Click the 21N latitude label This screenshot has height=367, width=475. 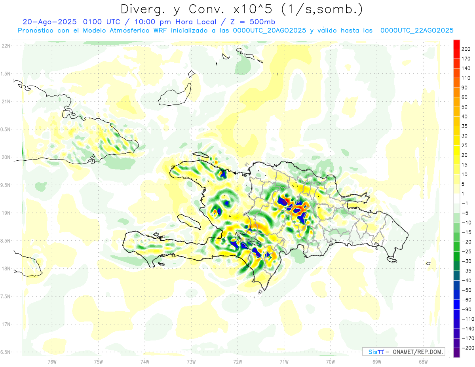(x=6, y=101)
